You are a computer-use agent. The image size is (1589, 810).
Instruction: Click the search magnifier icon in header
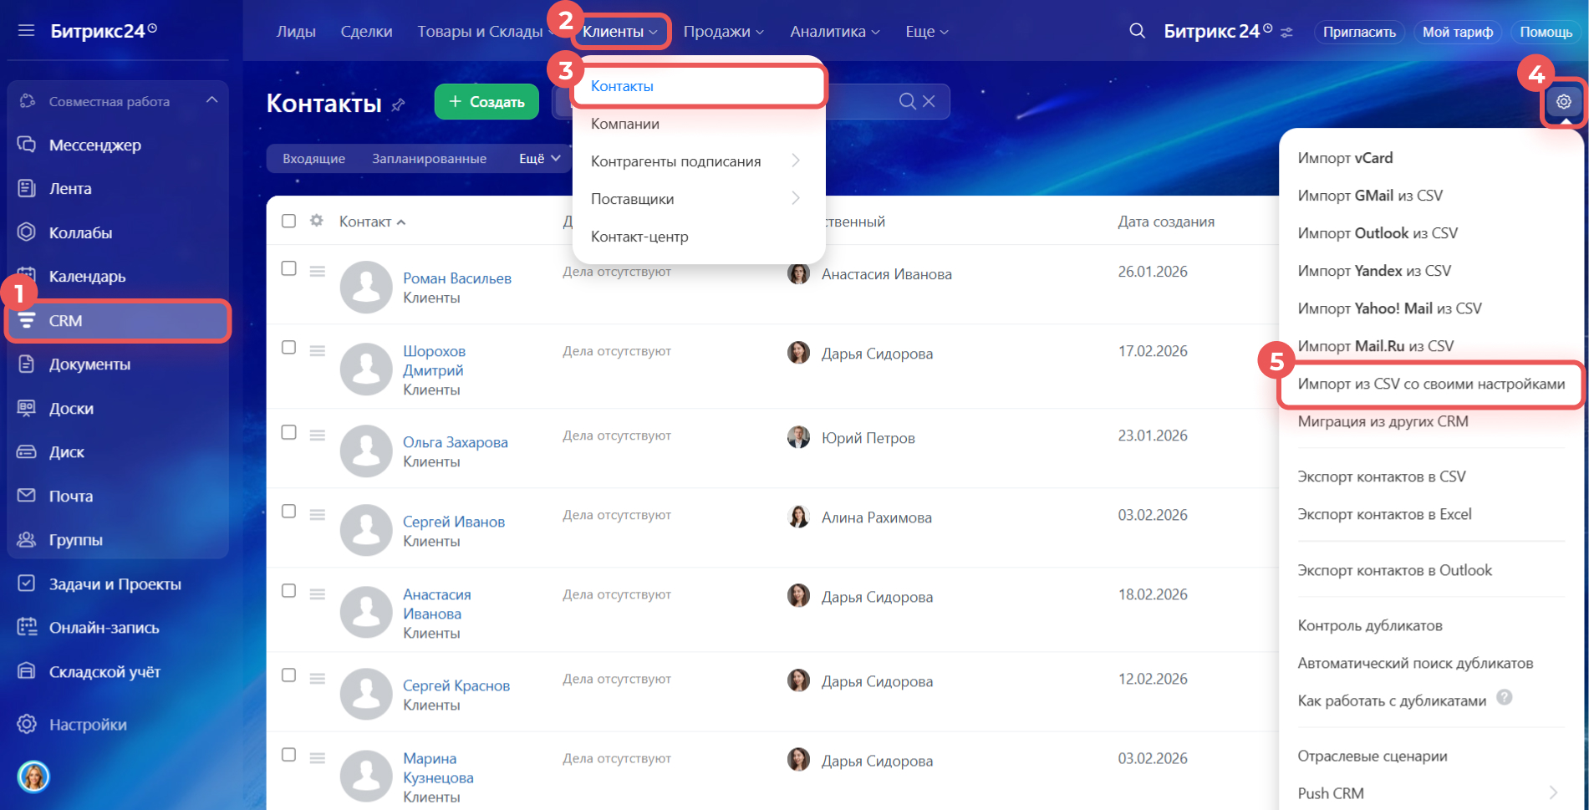click(x=1137, y=32)
